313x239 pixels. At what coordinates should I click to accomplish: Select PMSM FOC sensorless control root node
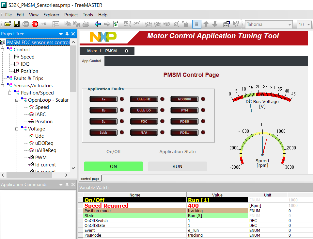click(x=38, y=43)
